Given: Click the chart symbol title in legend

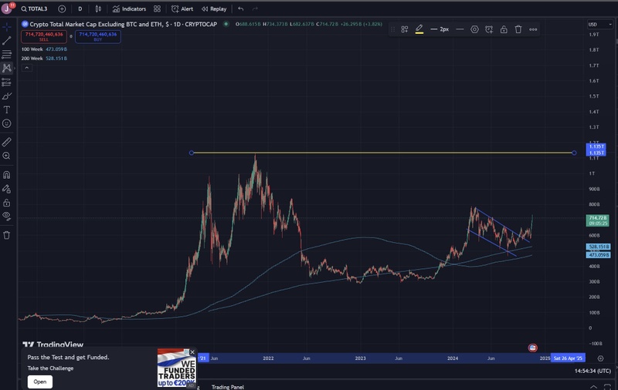Looking at the screenshot, I should coord(124,24).
